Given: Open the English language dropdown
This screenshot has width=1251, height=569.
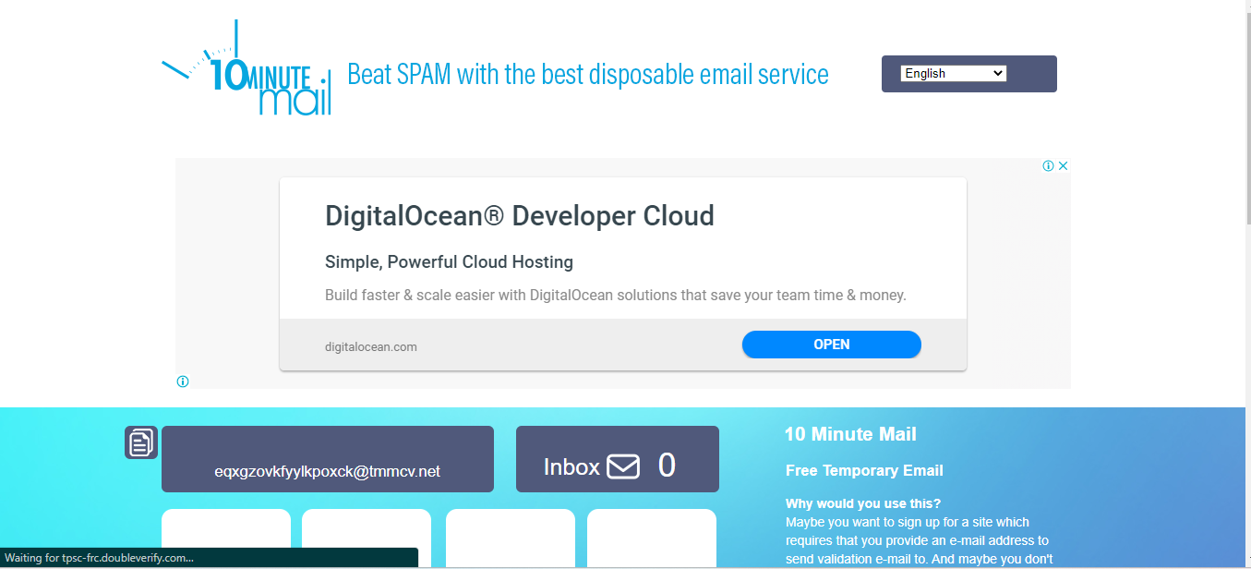Looking at the screenshot, I should pyautogui.click(x=953, y=73).
